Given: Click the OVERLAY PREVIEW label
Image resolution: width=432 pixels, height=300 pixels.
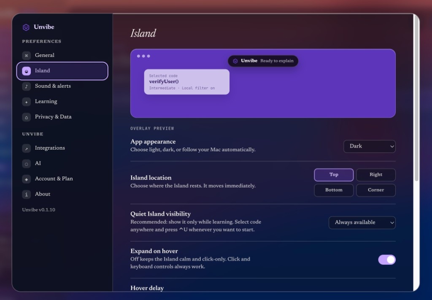Looking at the screenshot, I should click(x=152, y=129).
